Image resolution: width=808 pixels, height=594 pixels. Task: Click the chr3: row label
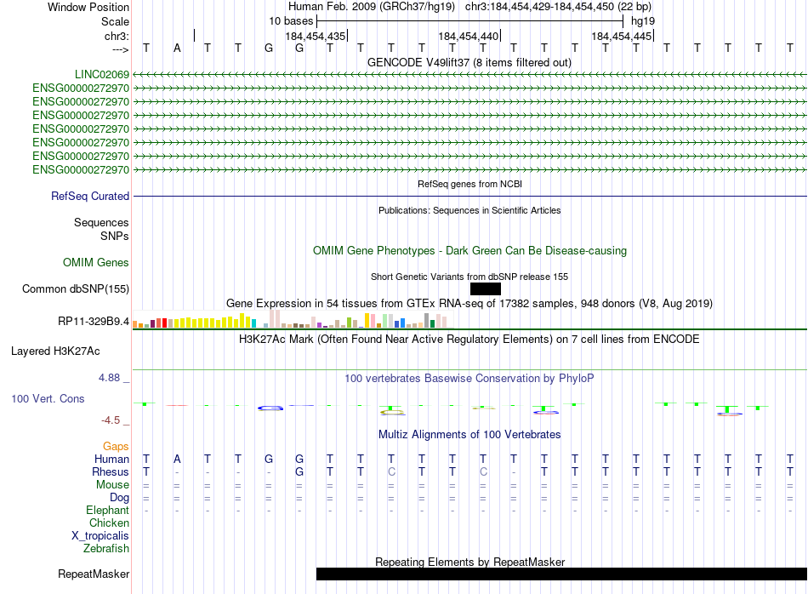coord(117,36)
